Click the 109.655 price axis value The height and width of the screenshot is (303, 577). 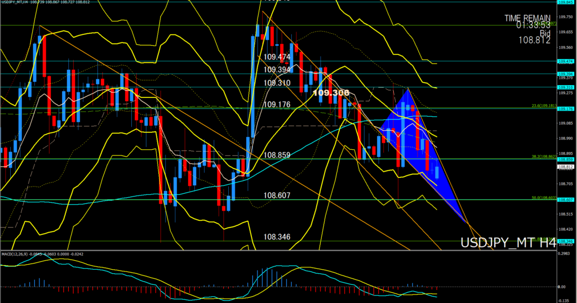tap(566, 32)
